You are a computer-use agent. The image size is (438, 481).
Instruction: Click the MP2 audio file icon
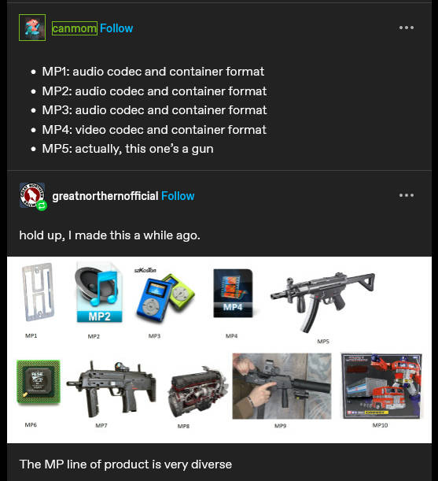99,292
